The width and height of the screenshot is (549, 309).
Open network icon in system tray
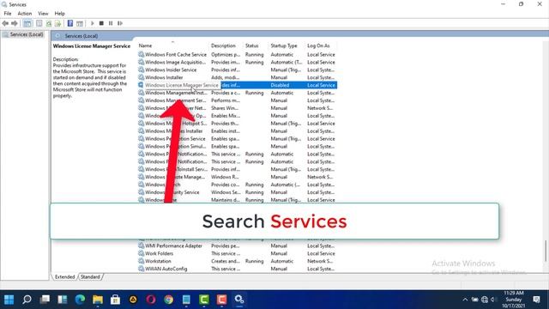(x=485, y=300)
